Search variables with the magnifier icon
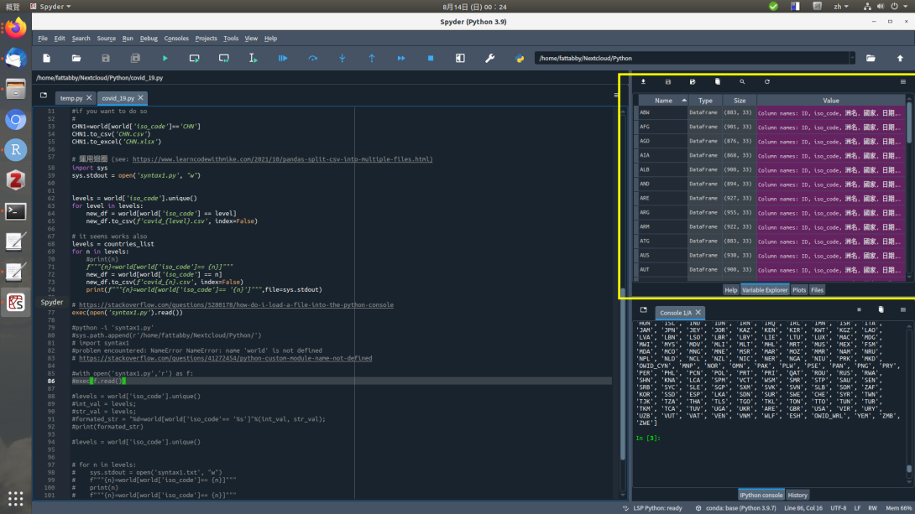The height and width of the screenshot is (514, 915). click(742, 82)
